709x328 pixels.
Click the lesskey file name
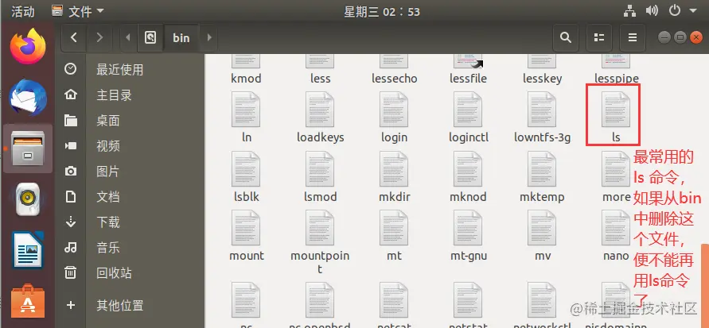point(542,79)
